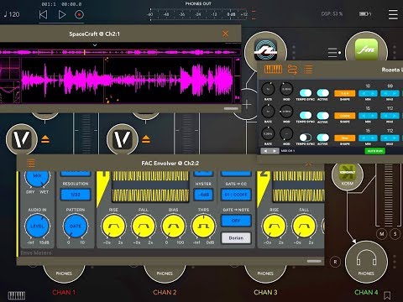403x302 pixels.
Task: Increase Max on first LFO row
Action: pyautogui.click(x=395, y=93)
